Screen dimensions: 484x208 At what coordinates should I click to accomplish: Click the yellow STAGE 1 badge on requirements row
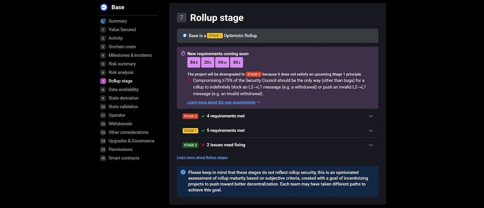coord(190,131)
